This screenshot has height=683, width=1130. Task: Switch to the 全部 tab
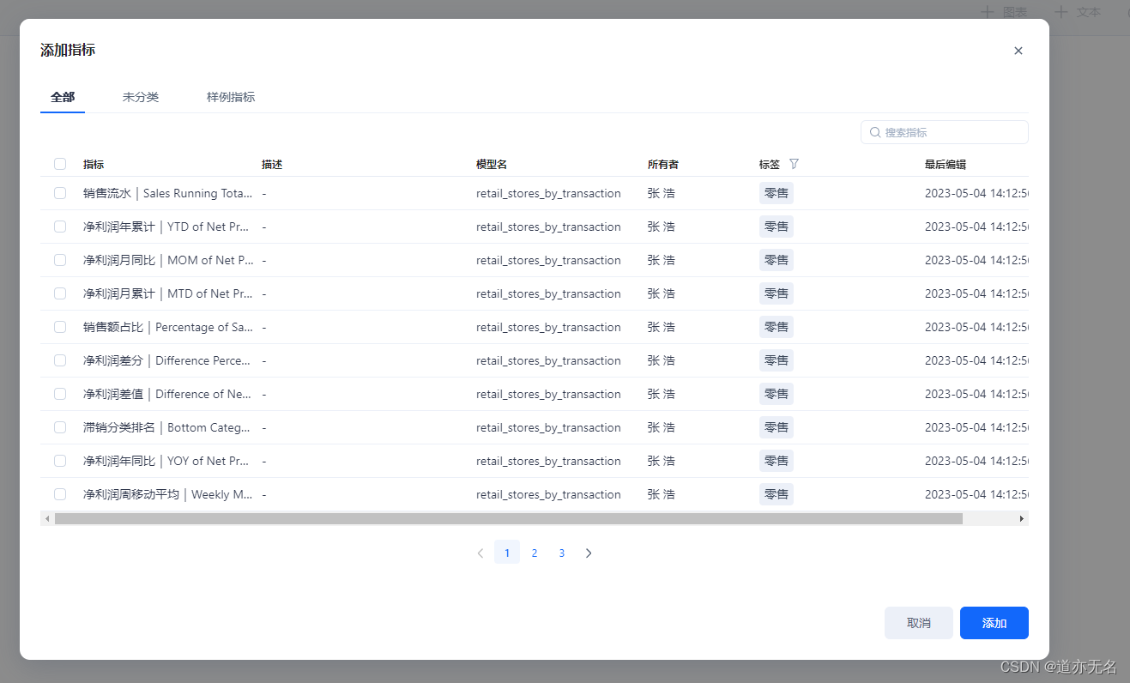click(63, 97)
